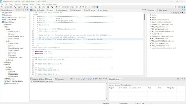The width and height of the screenshot is (186, 105).
Task: Collapse the Src folder
Action: [5, 41]
